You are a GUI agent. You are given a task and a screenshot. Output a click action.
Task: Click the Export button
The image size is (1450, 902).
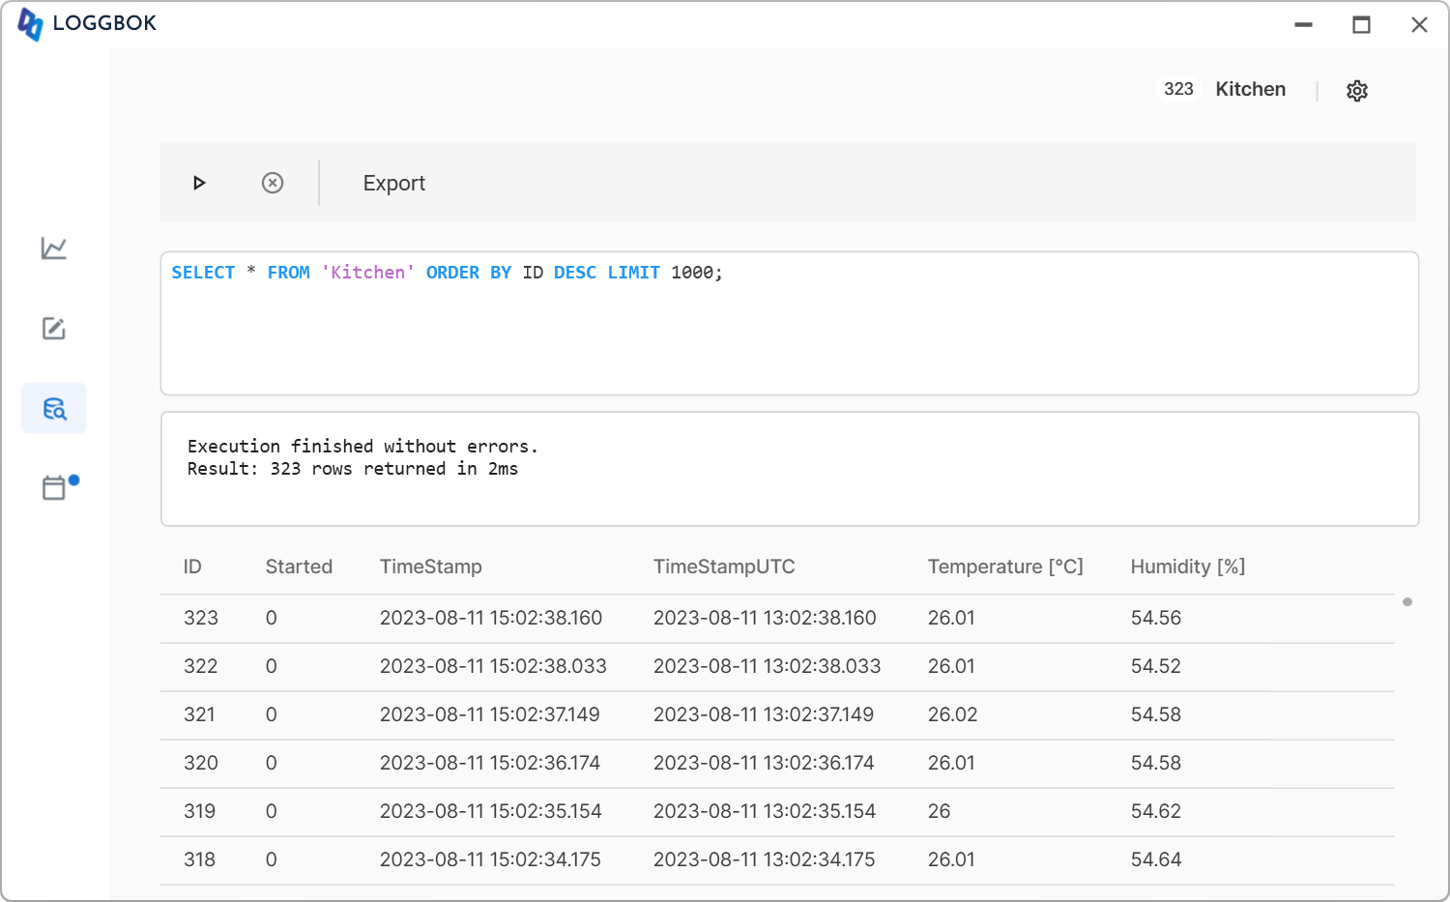pyautogui.click(x=393, y=183)
